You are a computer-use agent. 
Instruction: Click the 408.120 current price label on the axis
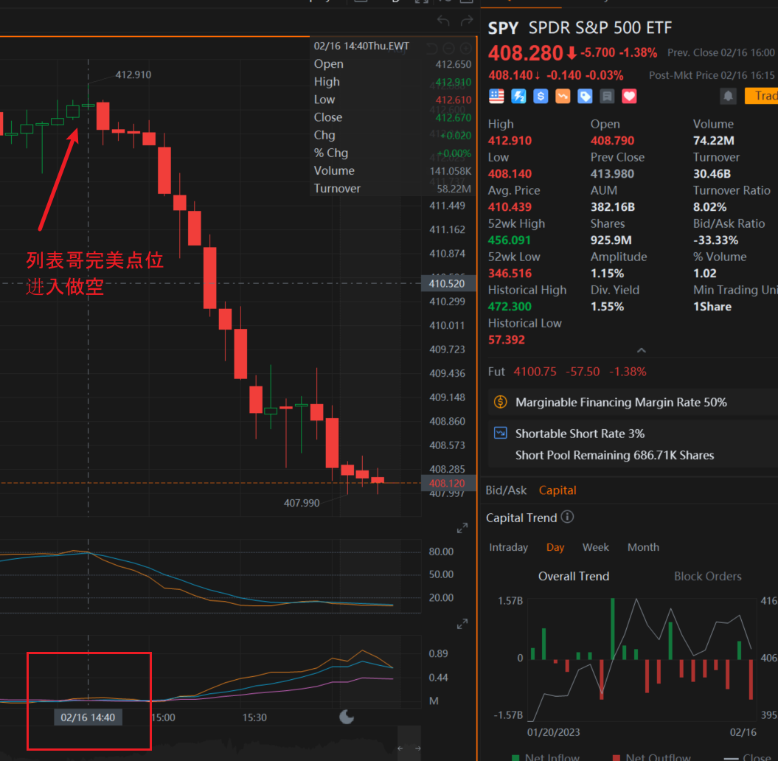coord(448,483)
